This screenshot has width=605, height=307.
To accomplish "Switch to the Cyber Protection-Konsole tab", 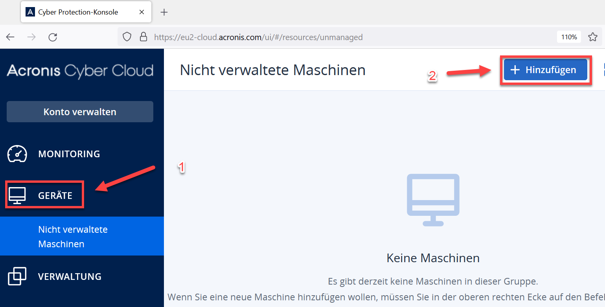I will click(78, 12).
